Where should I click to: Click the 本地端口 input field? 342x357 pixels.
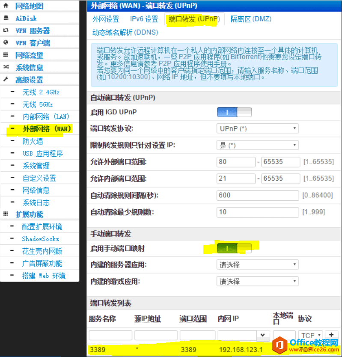284,335
